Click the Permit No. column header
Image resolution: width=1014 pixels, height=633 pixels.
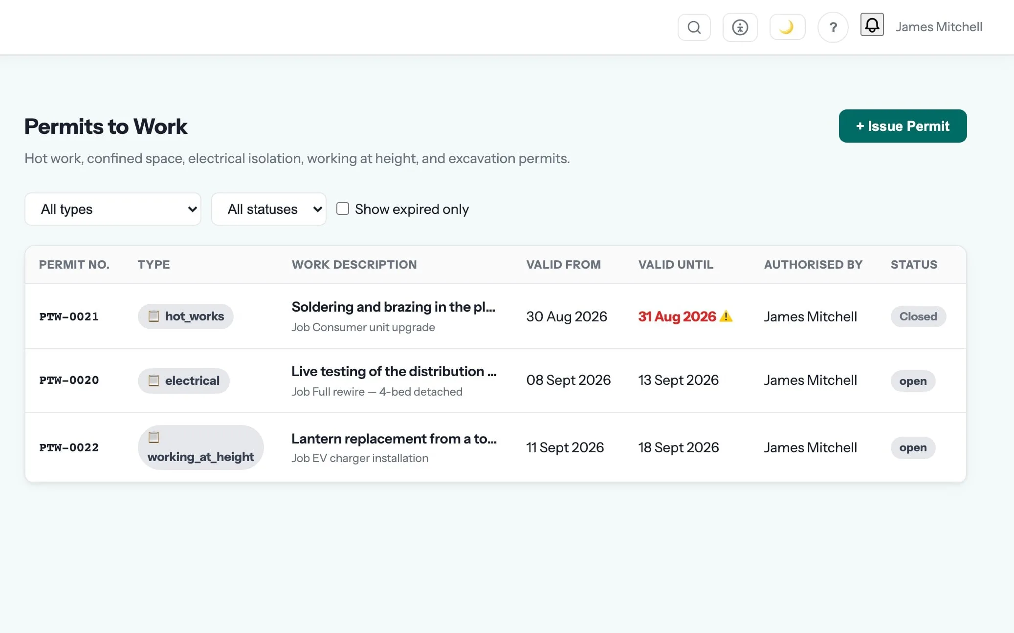point(74,264)
